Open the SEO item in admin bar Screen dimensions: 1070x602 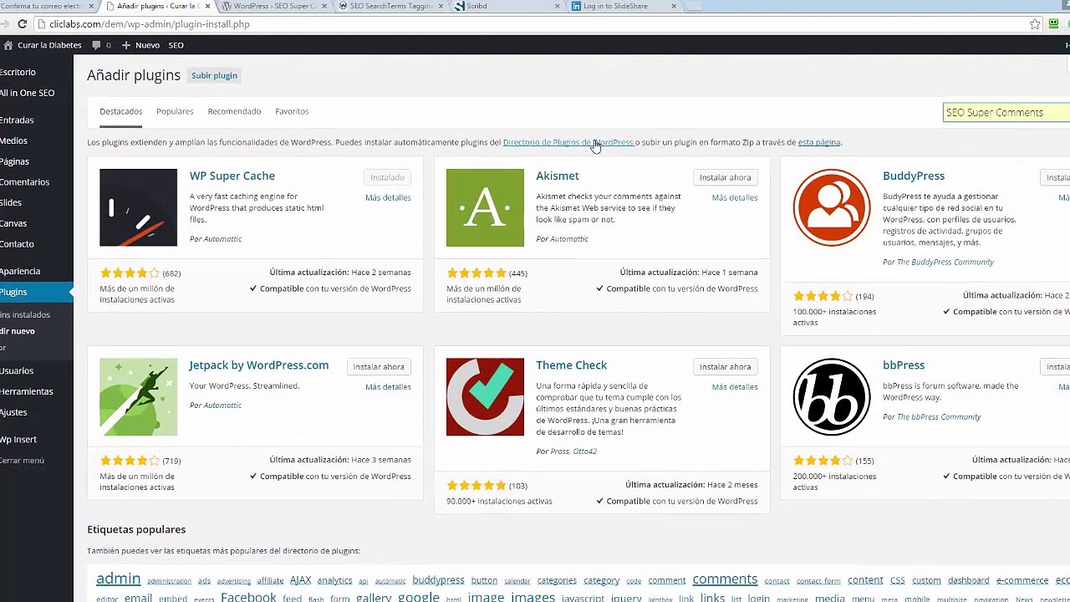pos(176,45)
